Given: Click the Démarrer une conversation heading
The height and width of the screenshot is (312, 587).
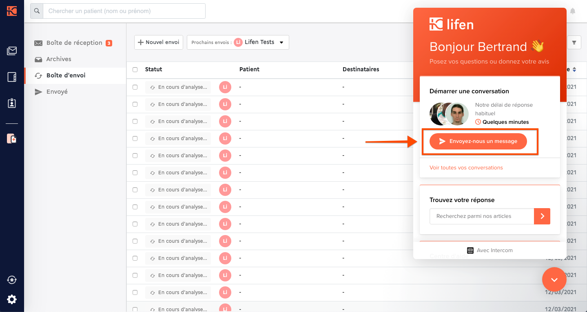Looking at the screenshot, I should [469, 91].
